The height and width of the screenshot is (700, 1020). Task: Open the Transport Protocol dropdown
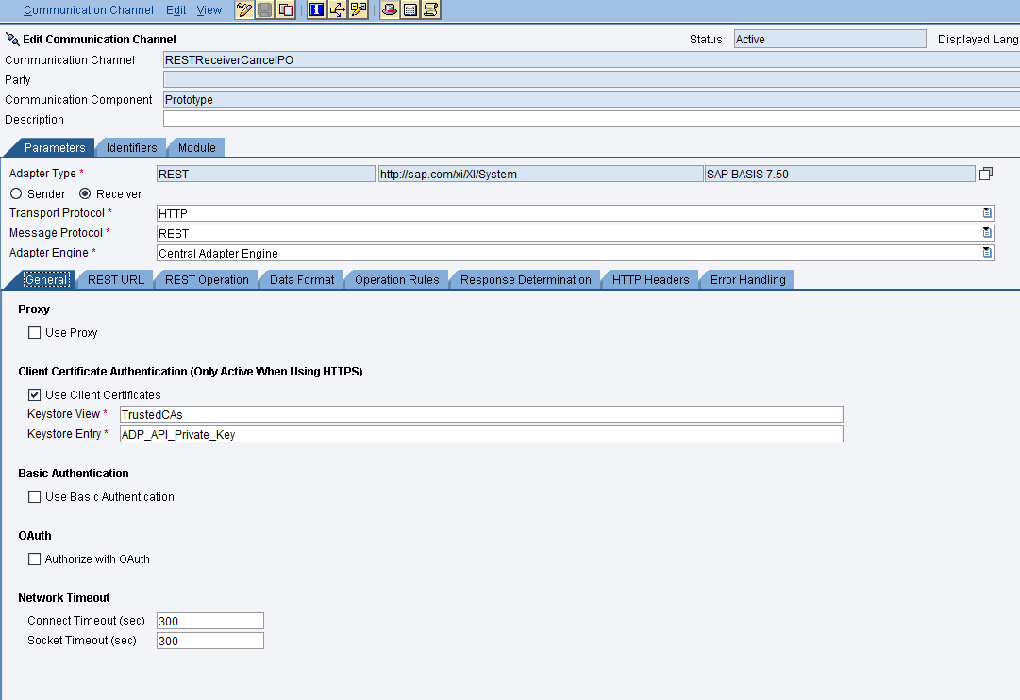pos(986,212)
